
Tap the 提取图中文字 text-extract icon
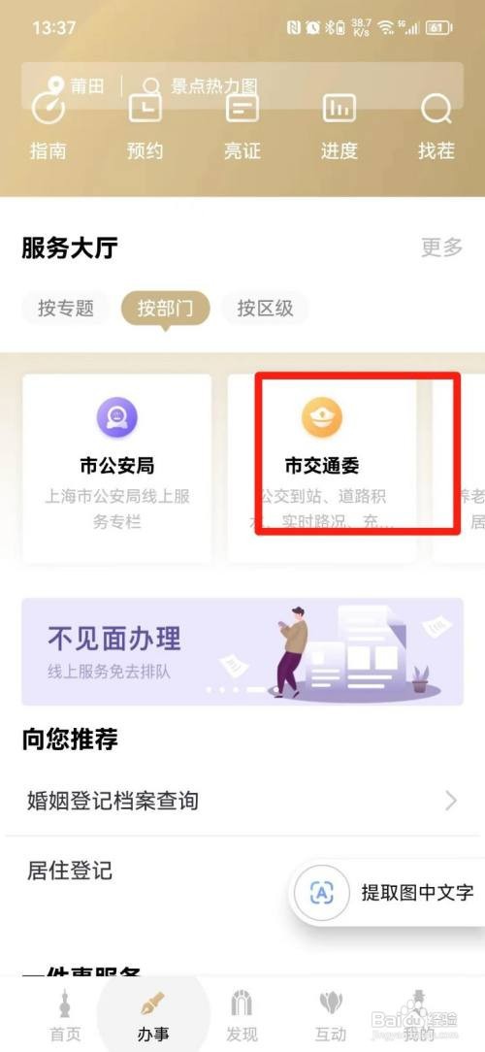pyautogui.click(x=321, y=892)
